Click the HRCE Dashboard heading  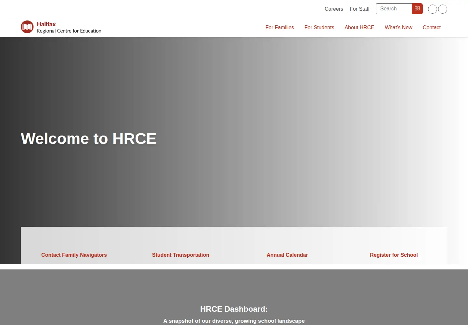click(x=234, y=309)
